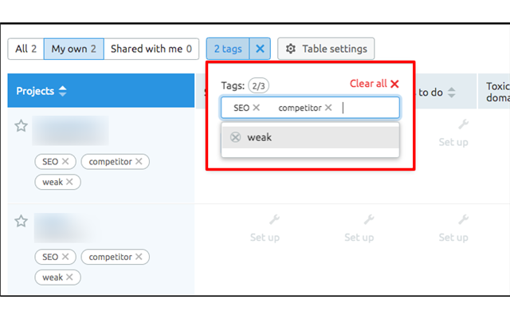Image resolution: width=510 pixels, height=319 pixels.
Task: Show projects Shared with me
Action: coord(151,49)
